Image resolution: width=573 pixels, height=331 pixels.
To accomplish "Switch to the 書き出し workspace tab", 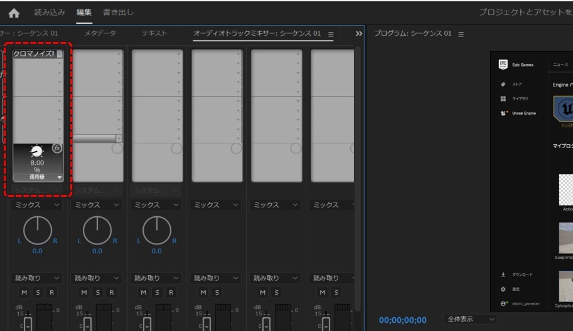I will click(x=119, y=12).
